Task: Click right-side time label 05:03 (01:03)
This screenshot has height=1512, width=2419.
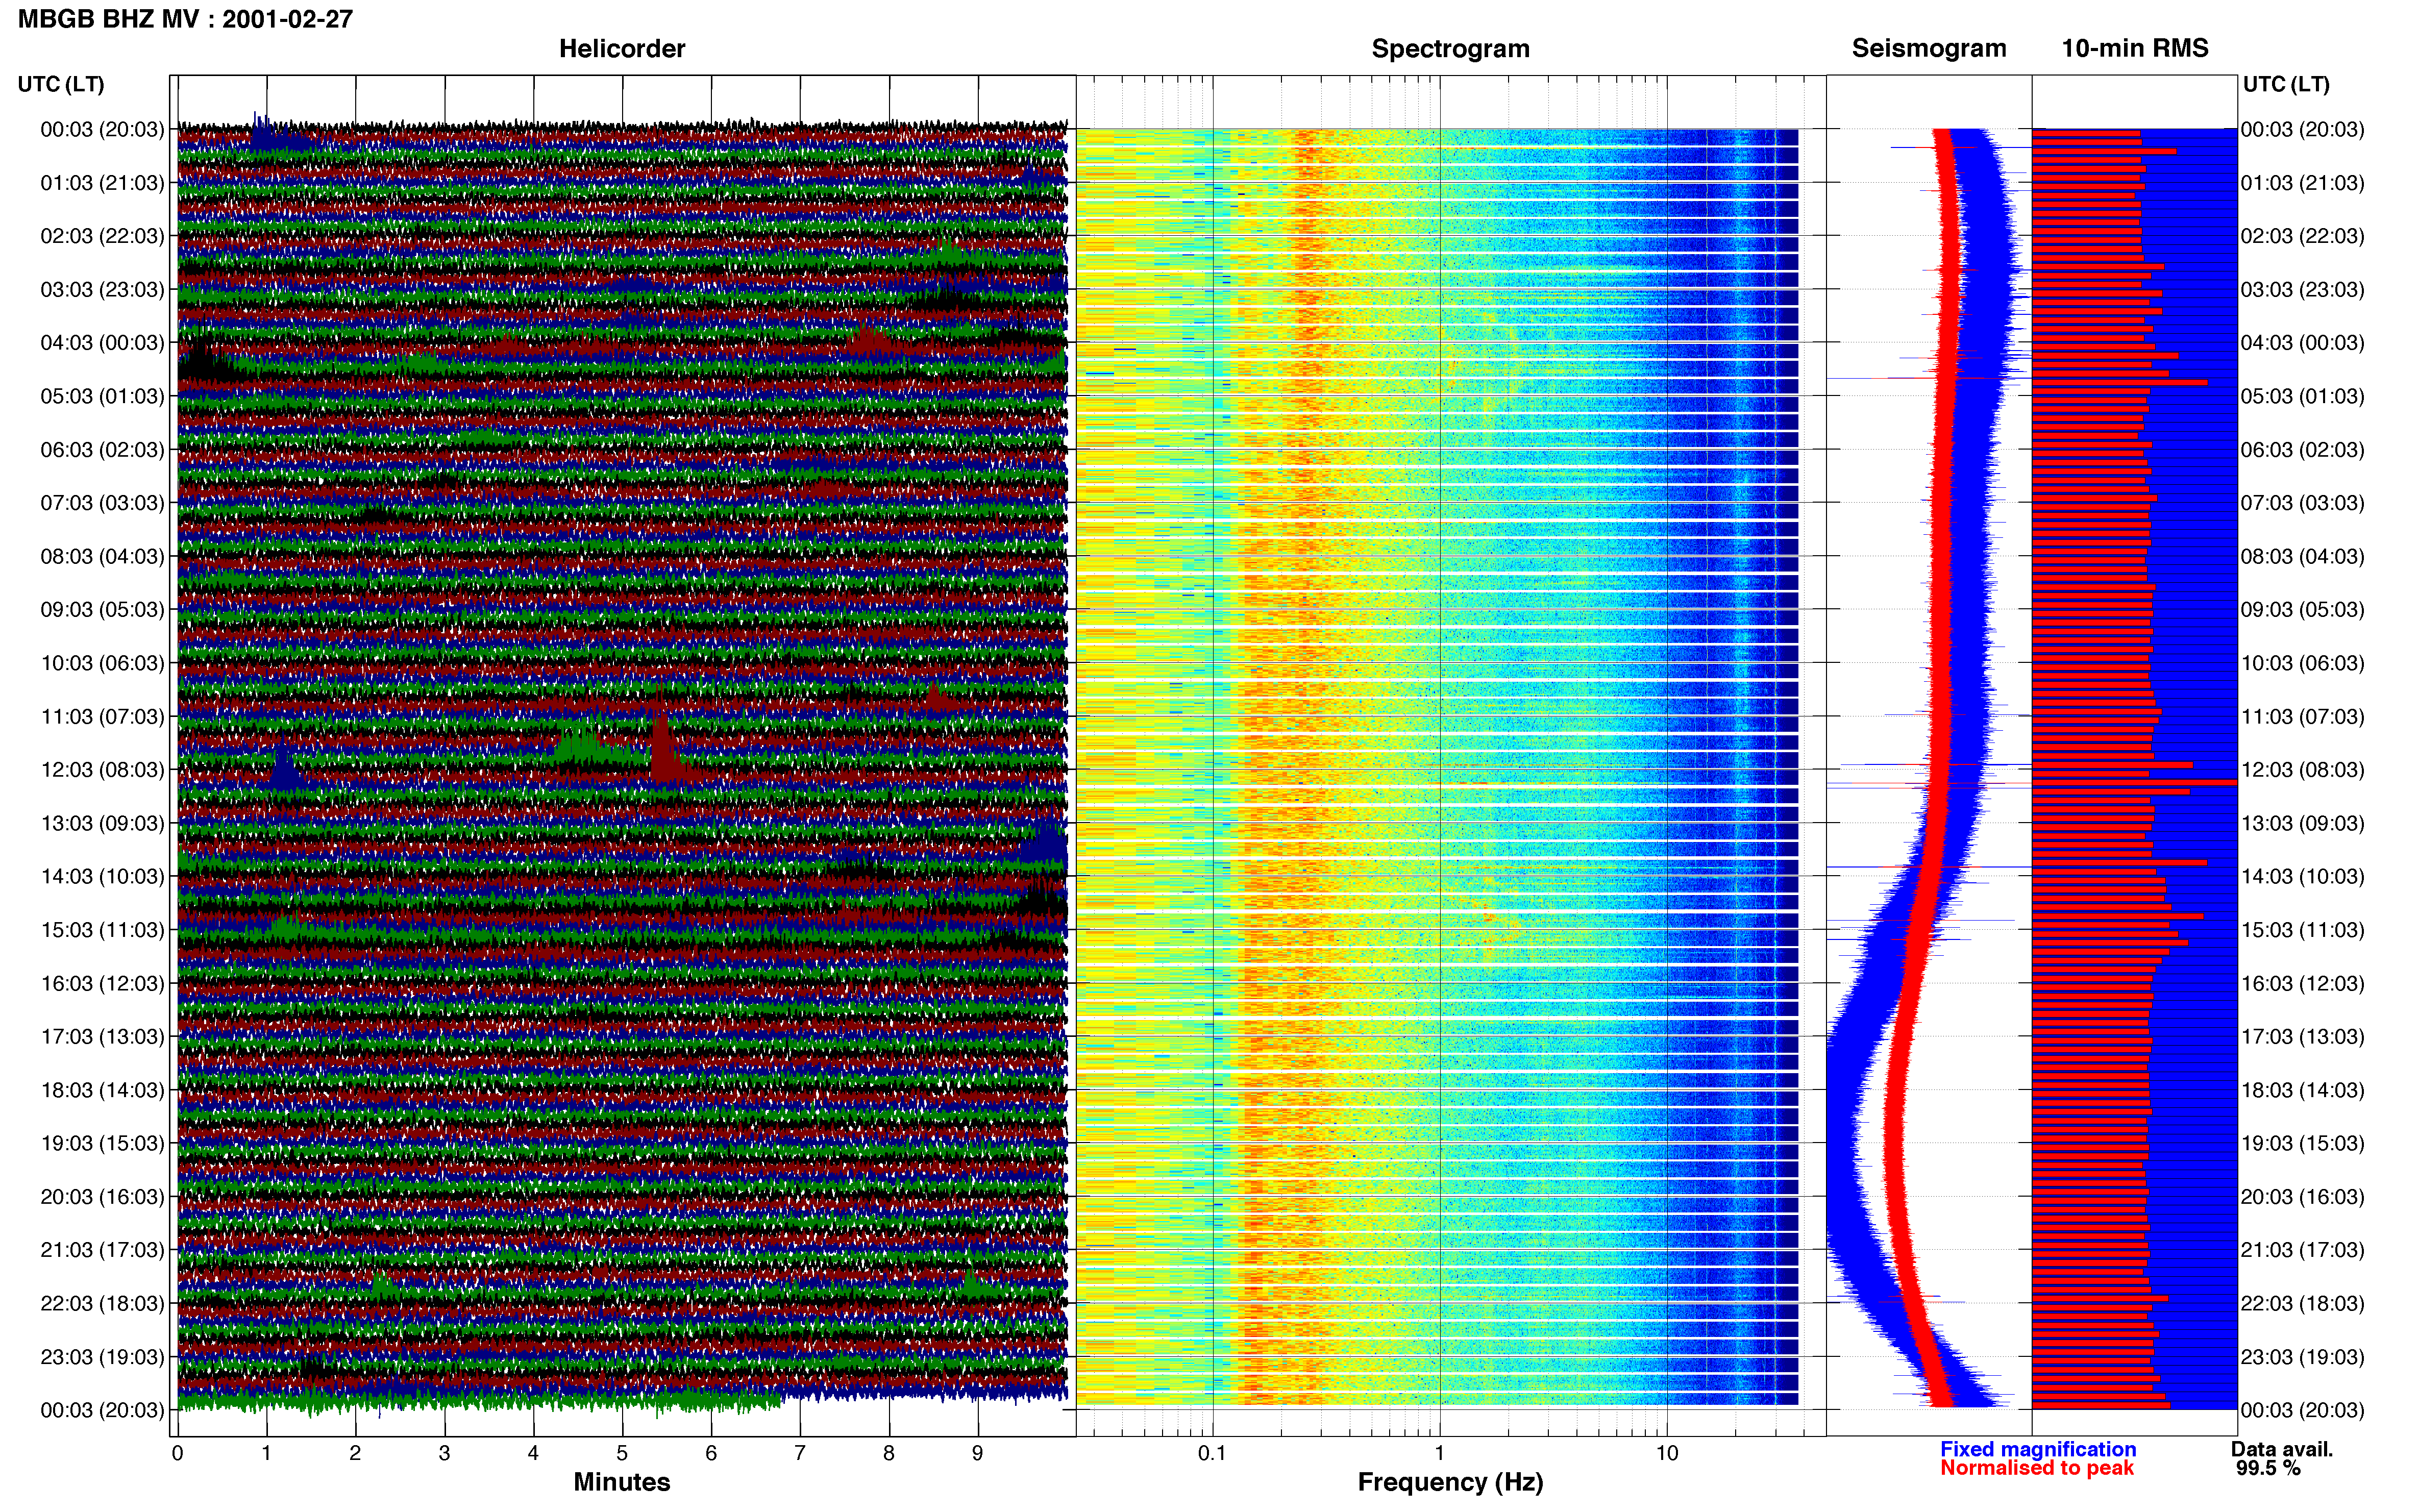Action: coord(2302,396)
